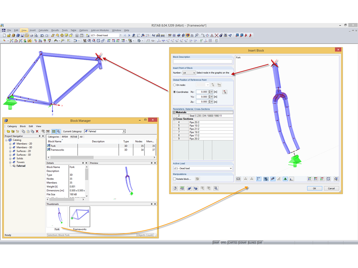Screen dimensions: 358x268
Task: Click the zoom all icon at the right of the preview toolbar
Action: click(x=336, y=179)
